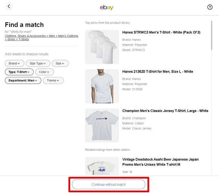Select the Vintage Asahi Beer shirt thumbnail
Screen dimensions: 219x194
(102, 166)
